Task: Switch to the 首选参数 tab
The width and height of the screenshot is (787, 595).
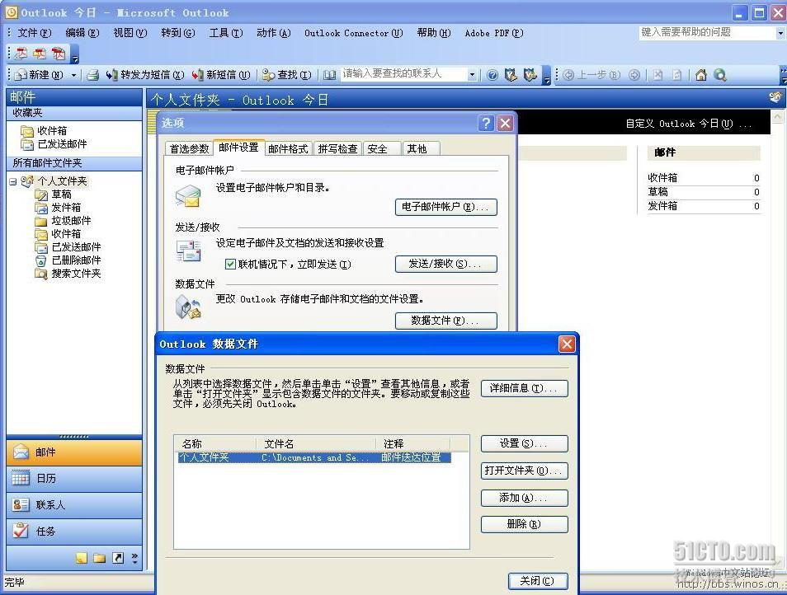Action: coord(189,149)
